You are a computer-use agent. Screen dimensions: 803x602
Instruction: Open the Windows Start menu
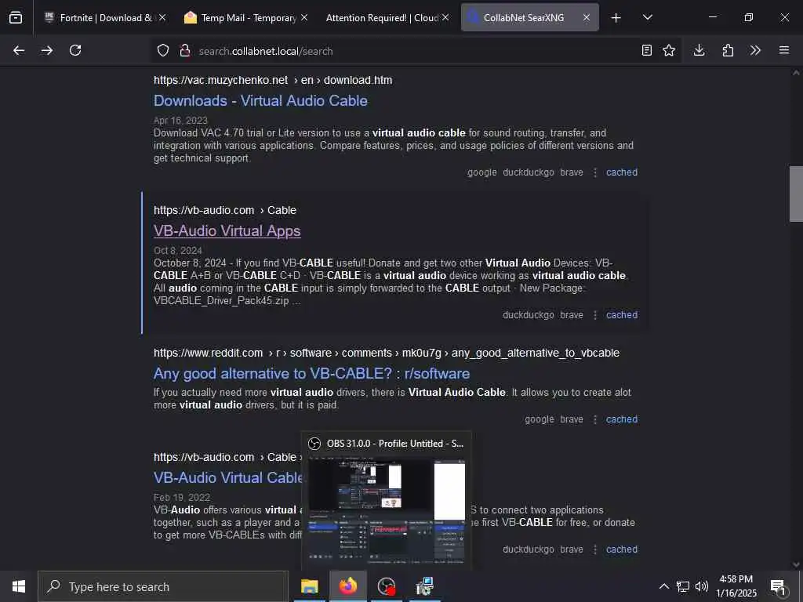[19, 586]
